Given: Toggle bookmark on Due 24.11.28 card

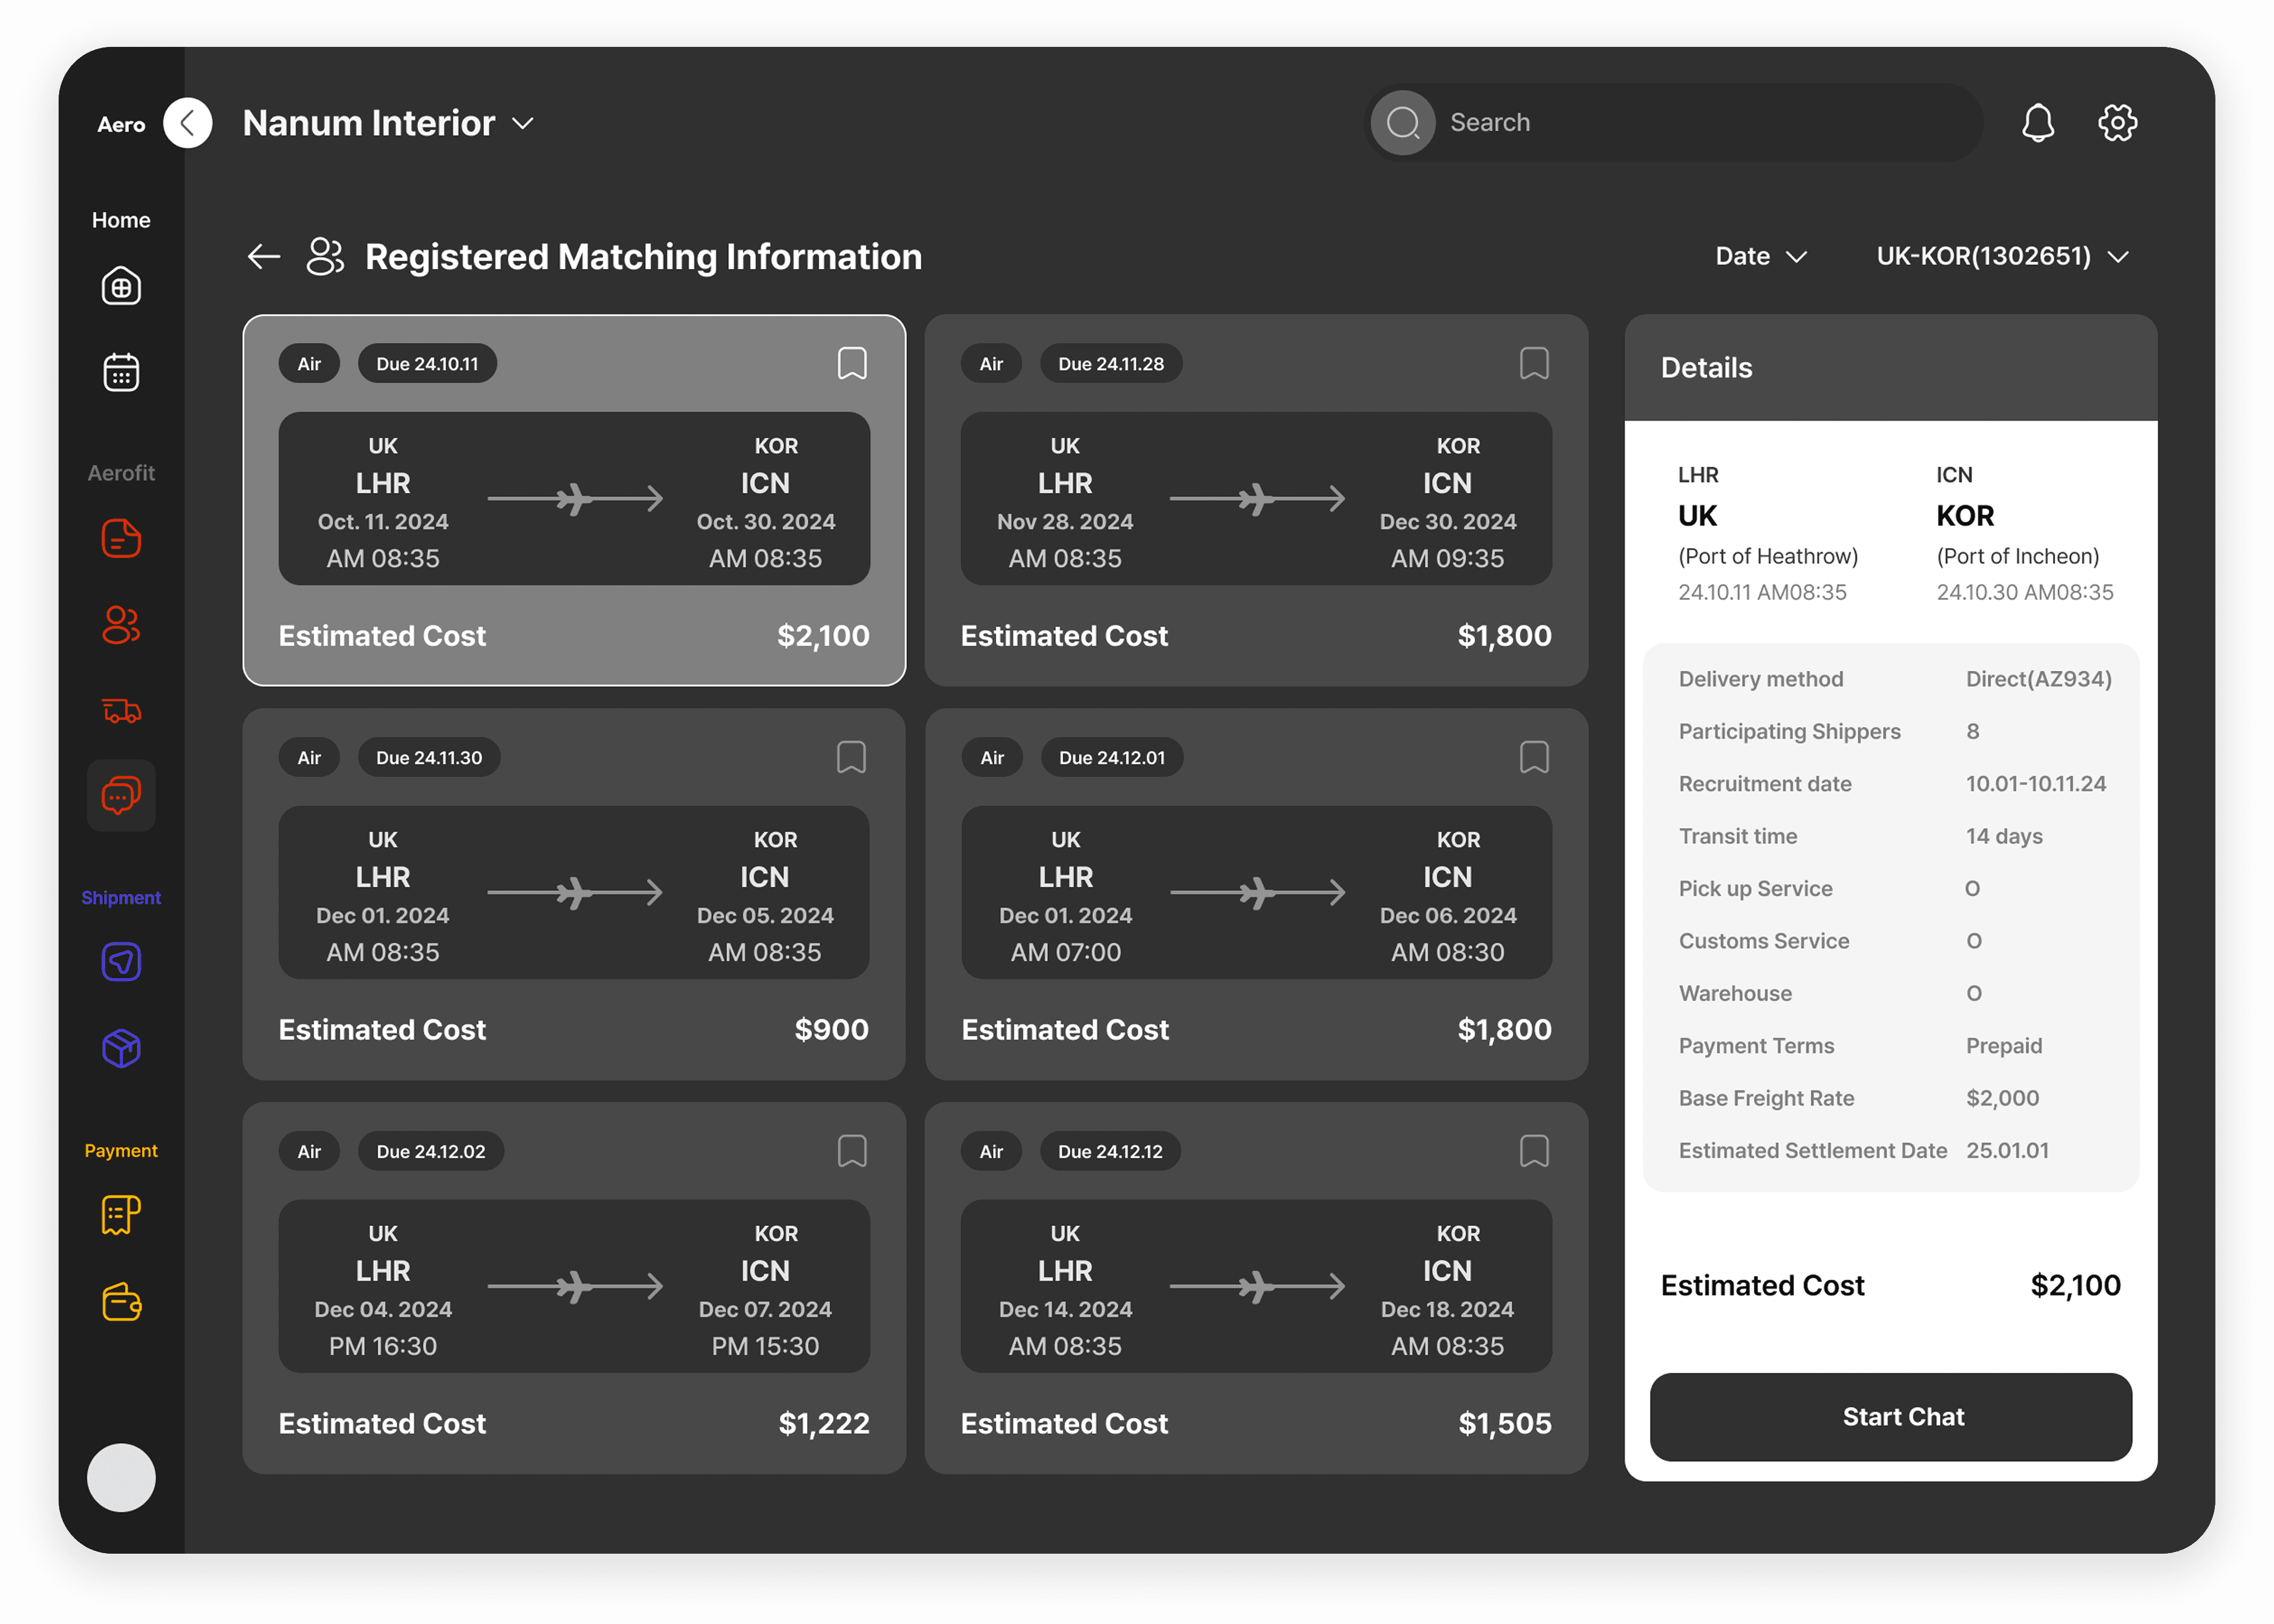Looking at the screenshot, I should 1534,364.
